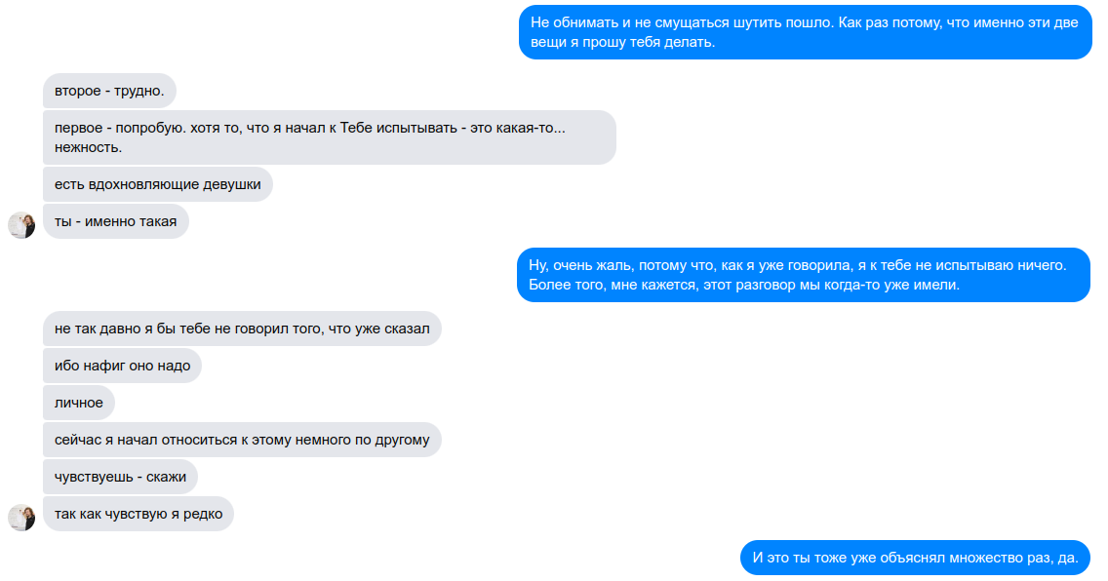The image size is (1108, 581).
Task: Click the word "нежность." in the gray bubble
Action: (89, 148)
